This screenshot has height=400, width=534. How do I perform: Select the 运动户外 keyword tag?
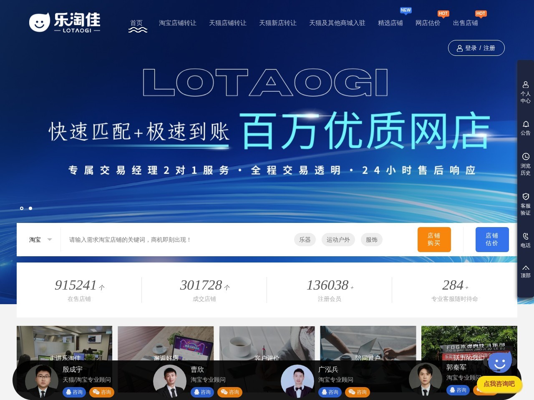click(x=338, y=240)
